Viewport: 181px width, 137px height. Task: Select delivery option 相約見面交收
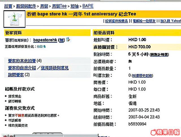[x=18, y=125]
